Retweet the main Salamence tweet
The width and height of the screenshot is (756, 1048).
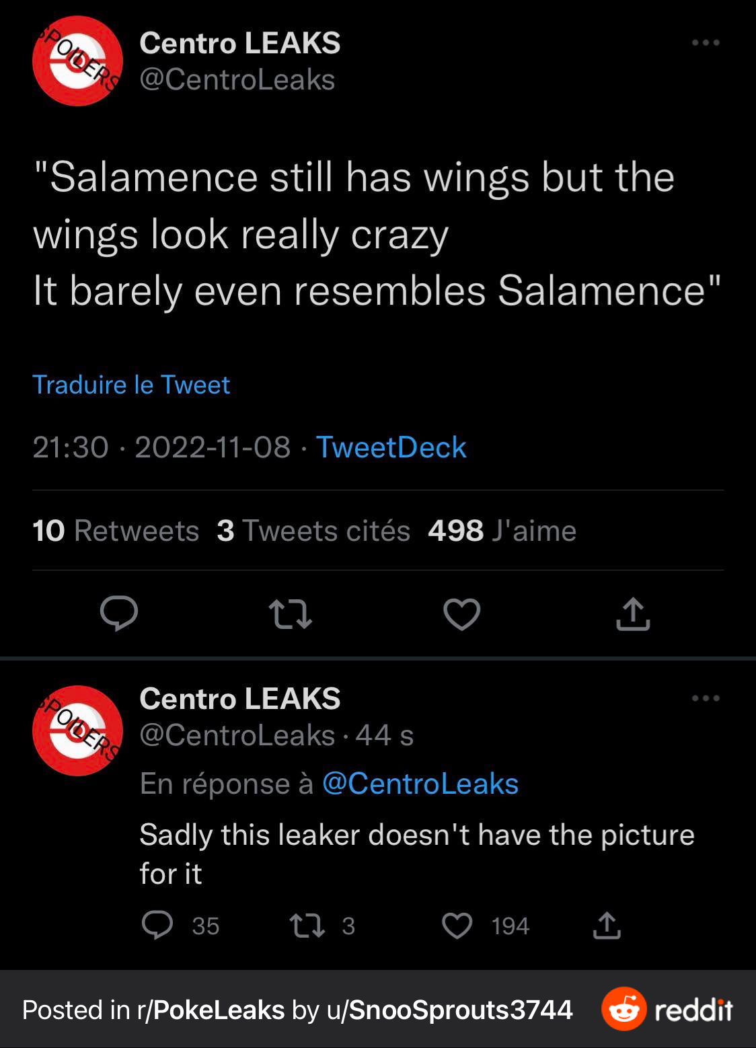[x=290, y=614]
